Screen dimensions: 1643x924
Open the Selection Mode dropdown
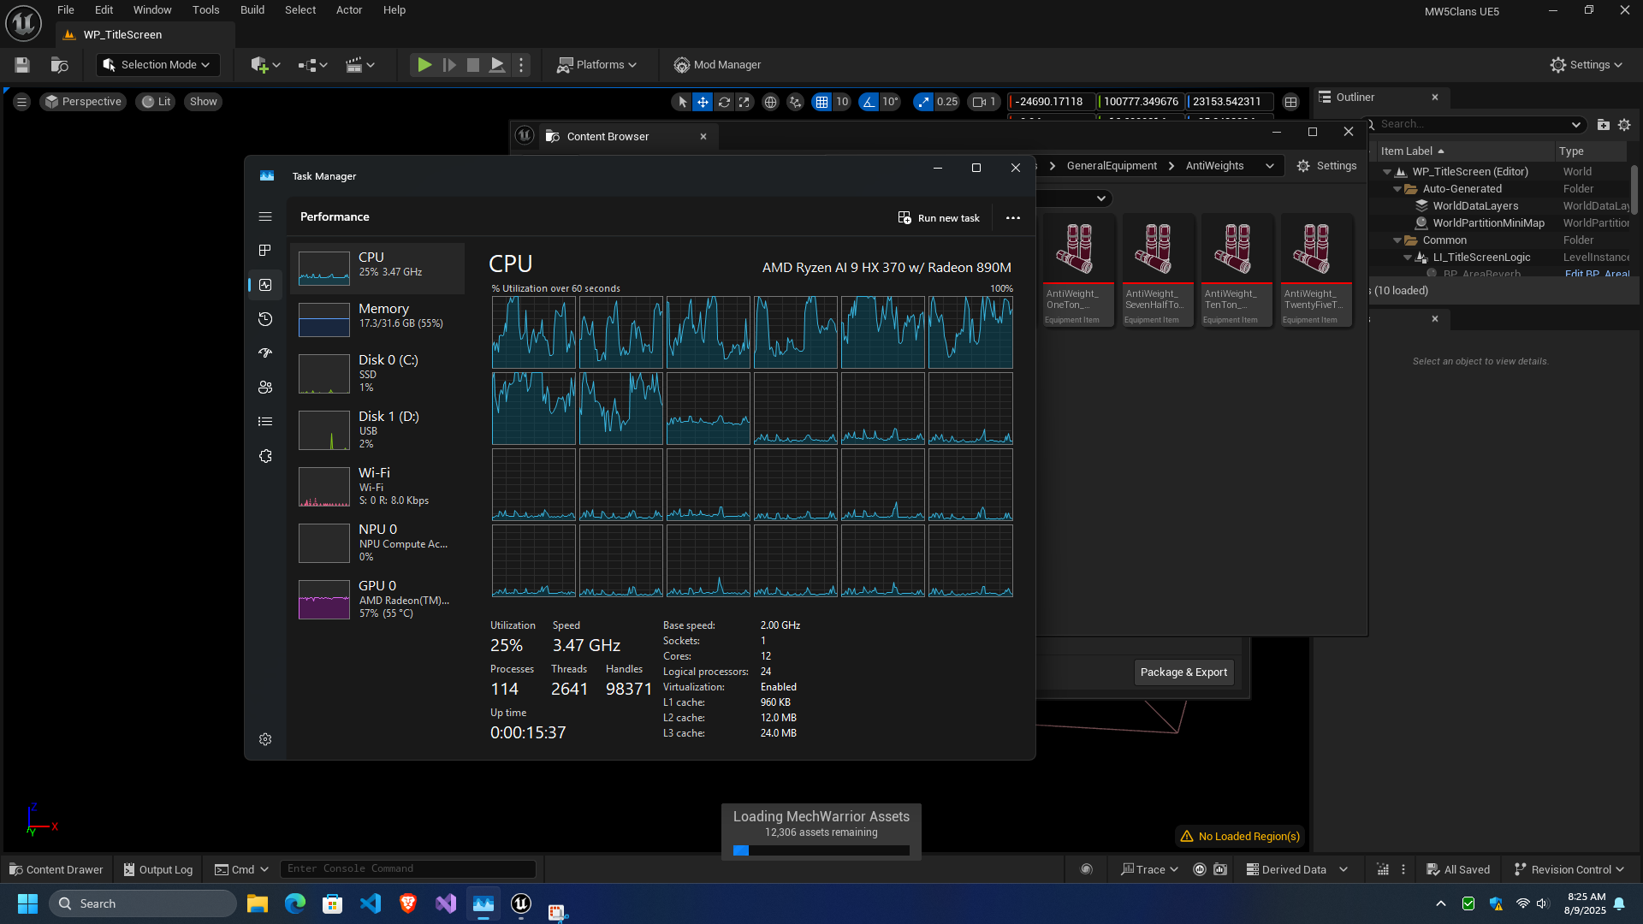[x=157, y=65]
